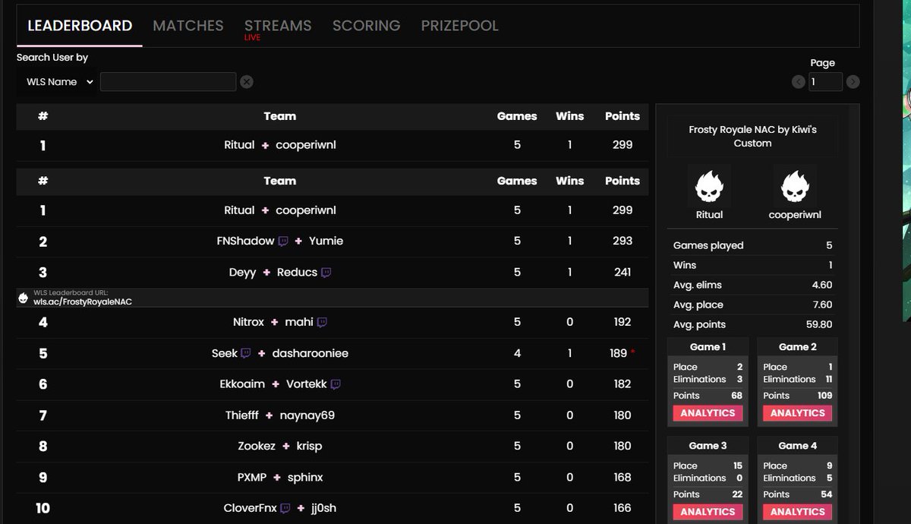The width and height of the screenshot is (911, 524).
Task: Open Reducs' Twitch stream icon
Action: click(x=328, y=272)
